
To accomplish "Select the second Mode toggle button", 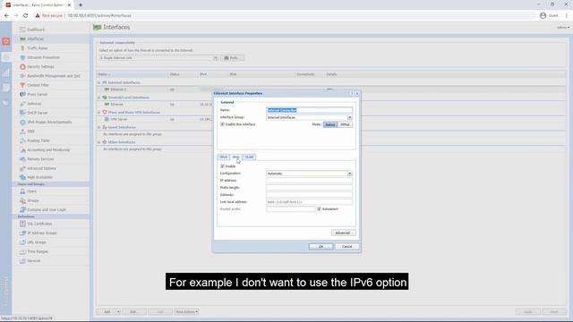I will [345, 125].
